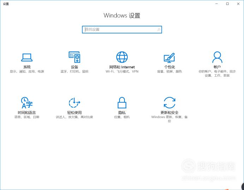Open the 个性化 paintbrush monitor icon
244x190 pixels.
[x=169, y=58]
